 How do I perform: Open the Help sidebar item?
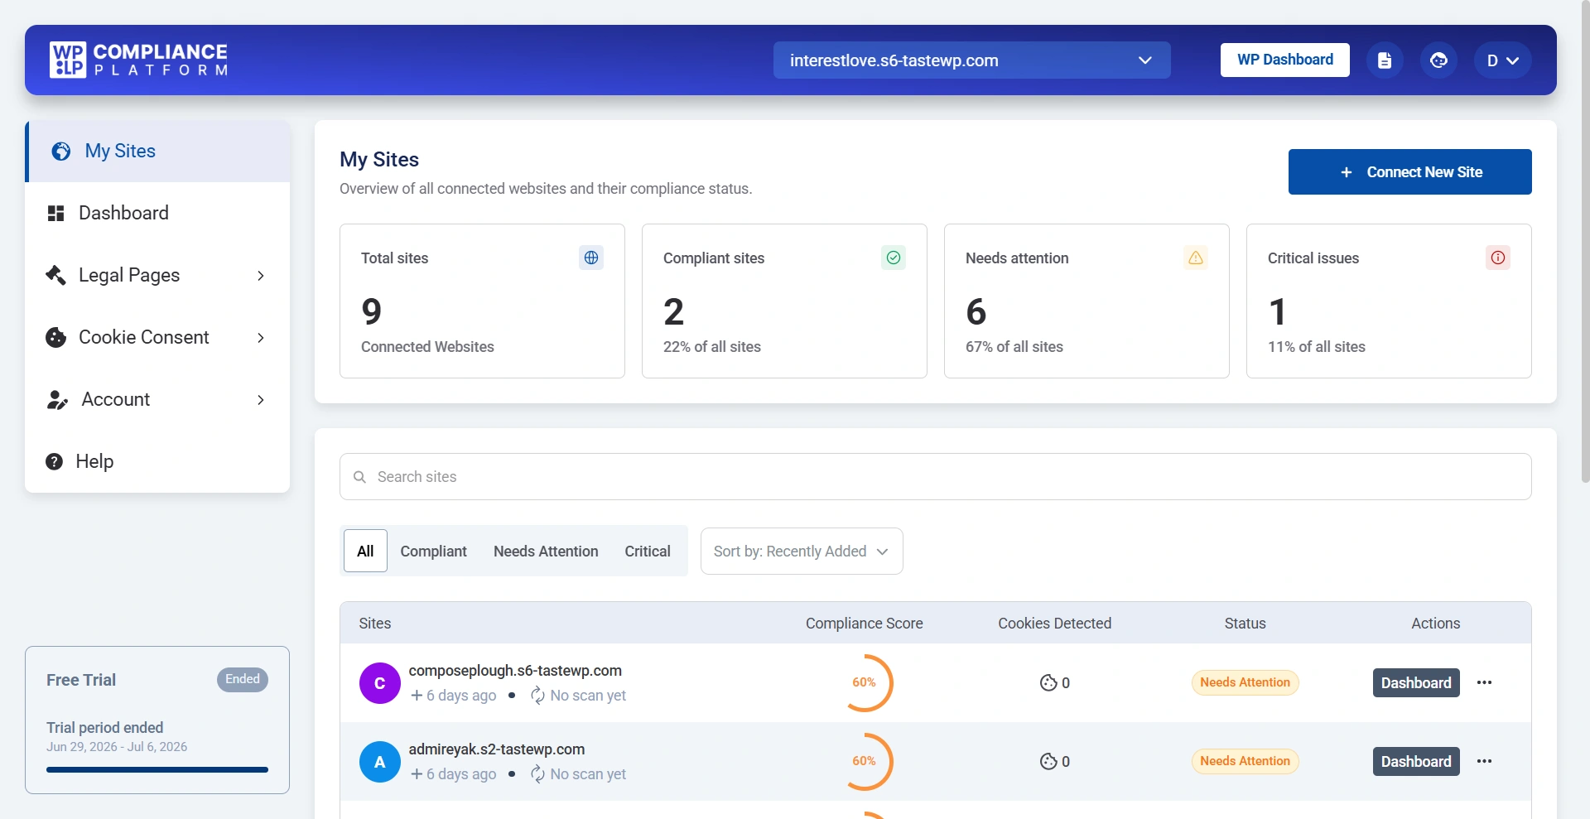click(157, 461)
